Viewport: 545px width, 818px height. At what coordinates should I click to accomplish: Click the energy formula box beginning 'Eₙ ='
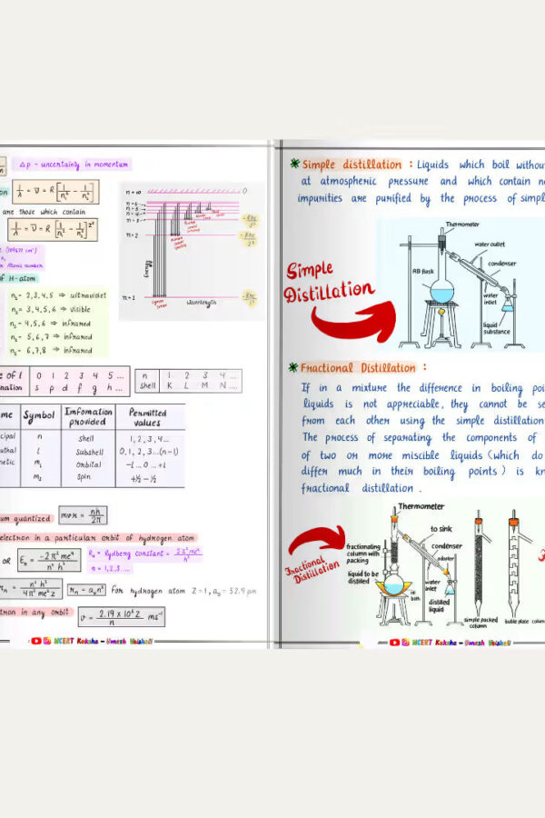click(49, 560)
